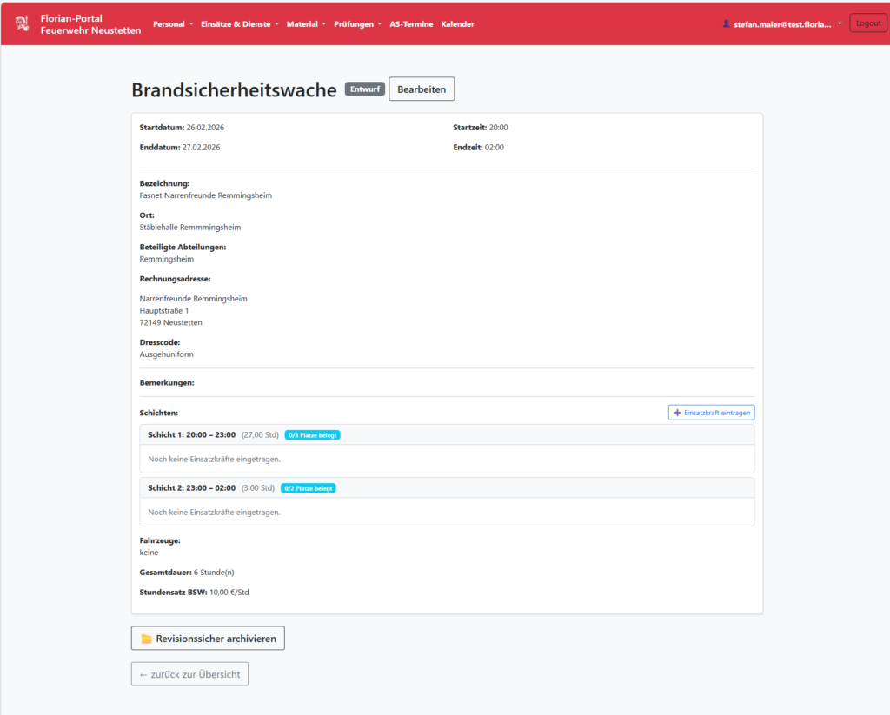Click folder icon on Revisionssicher archivieren
Screen dimensions: 890x715
click(146, 639)
